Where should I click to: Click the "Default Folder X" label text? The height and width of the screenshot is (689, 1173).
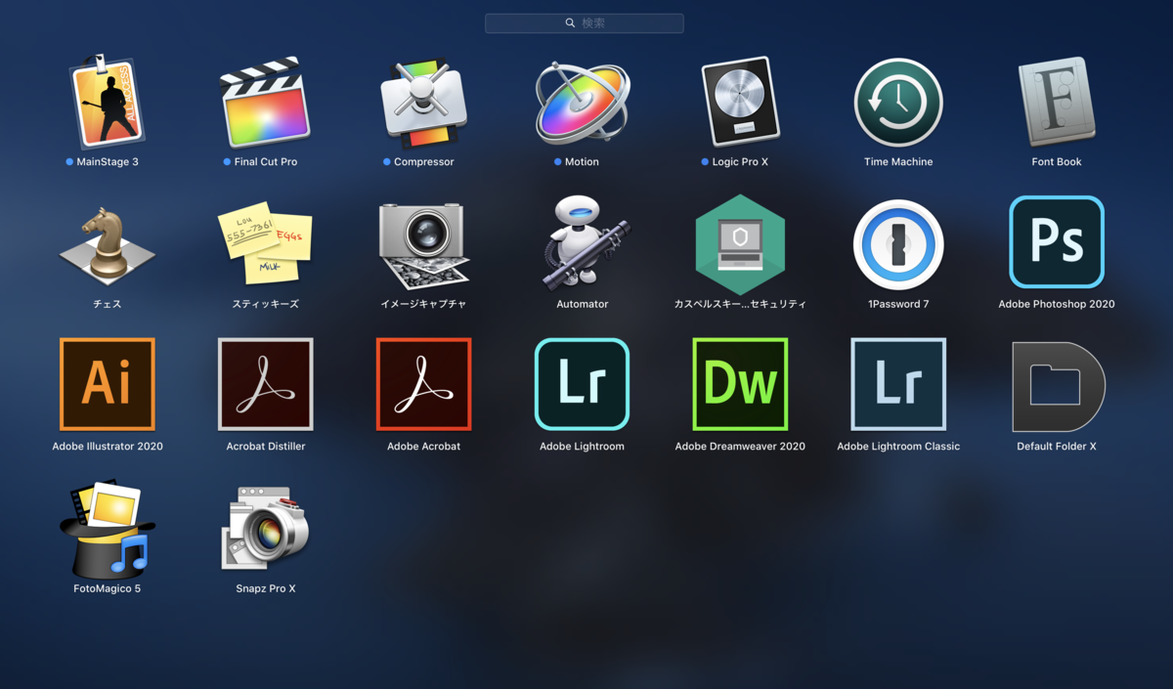click(x=1057, y=447)
